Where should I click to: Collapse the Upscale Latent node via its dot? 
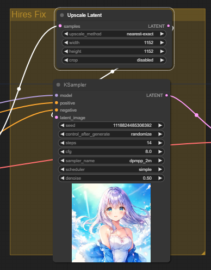62,15
